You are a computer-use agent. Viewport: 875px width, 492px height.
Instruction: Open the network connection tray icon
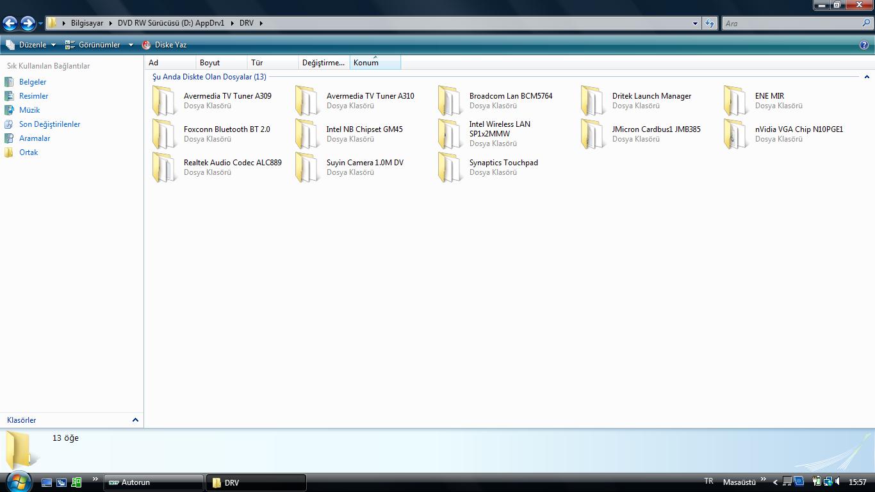point(828,482)
